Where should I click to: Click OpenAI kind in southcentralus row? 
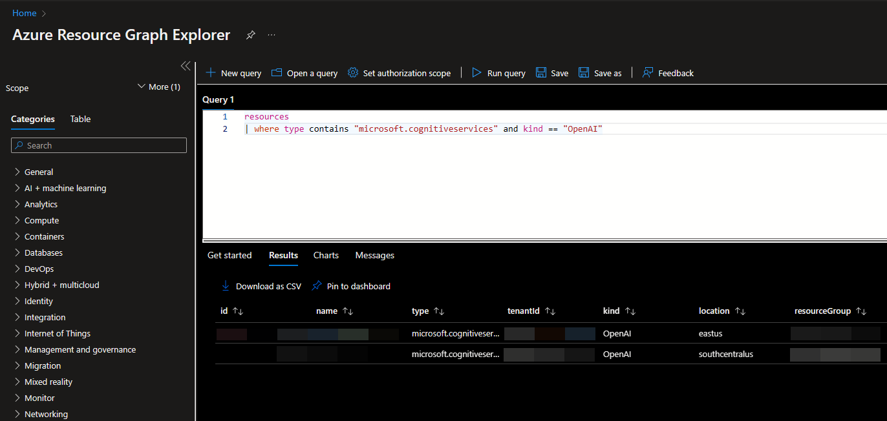point(617,354)
